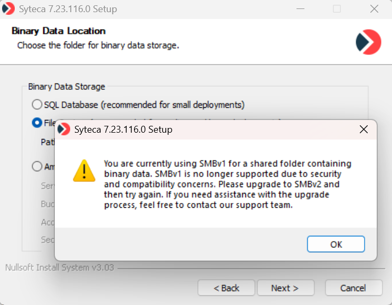The image size is (392, 305).
Task: Click the yellow warning triangle icon
Action: [83, 171]
